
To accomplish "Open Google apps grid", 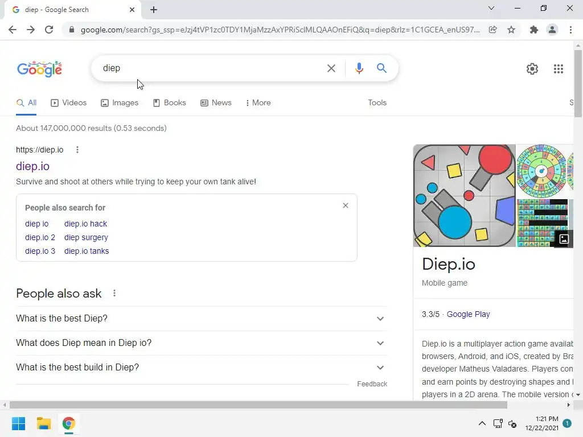I will click(559, 69).
